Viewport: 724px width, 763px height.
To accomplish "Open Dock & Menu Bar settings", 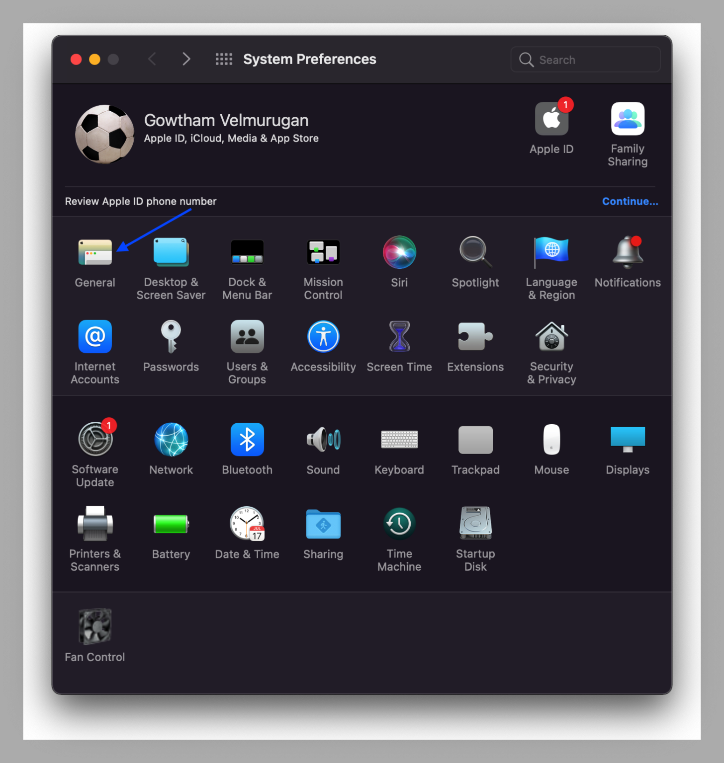I will click(247, 252).
